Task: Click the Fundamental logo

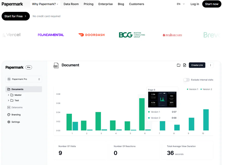Action: (51, 35)
